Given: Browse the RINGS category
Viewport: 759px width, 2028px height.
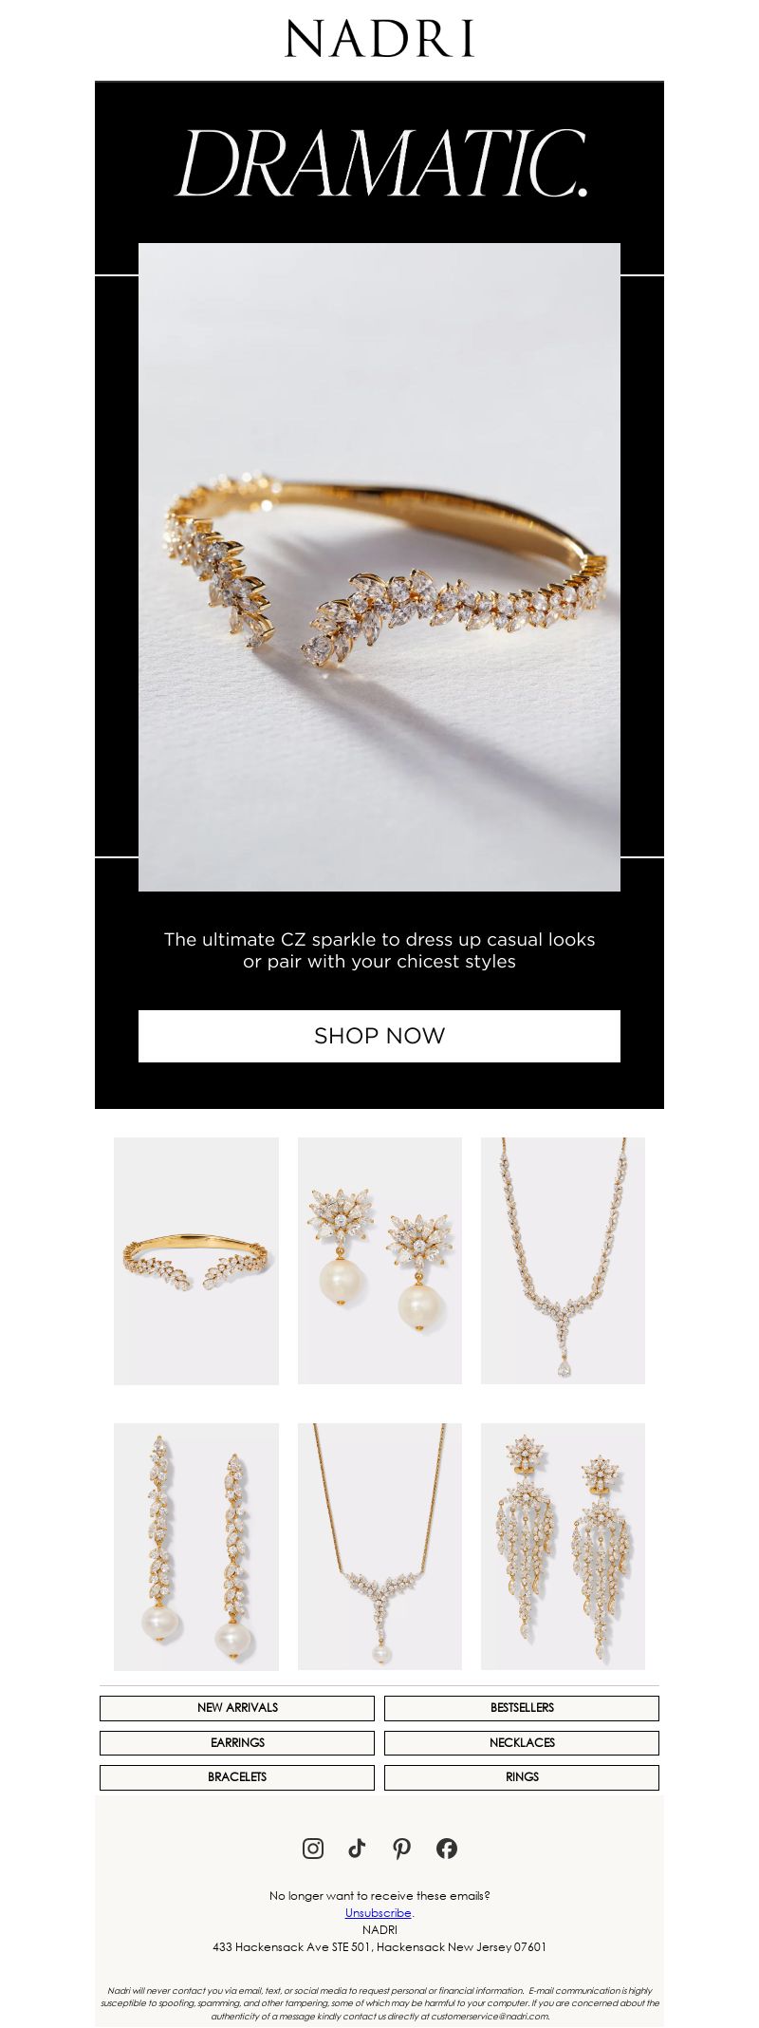Looking at the screenshot, I should (x=522, y=1776).
